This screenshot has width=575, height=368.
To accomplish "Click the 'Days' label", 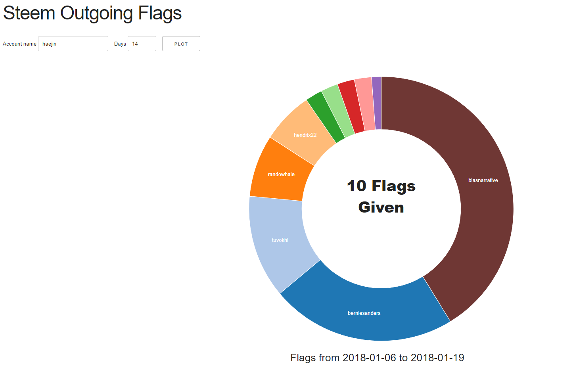I will click(x=120, y=44).
